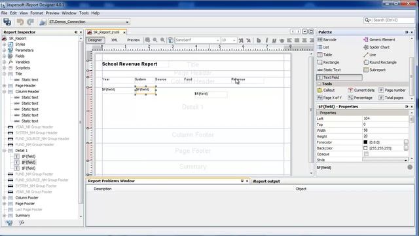The image size is (419, 236).
Task: Click the white Backcolor swatch
Action: (365, 148)
